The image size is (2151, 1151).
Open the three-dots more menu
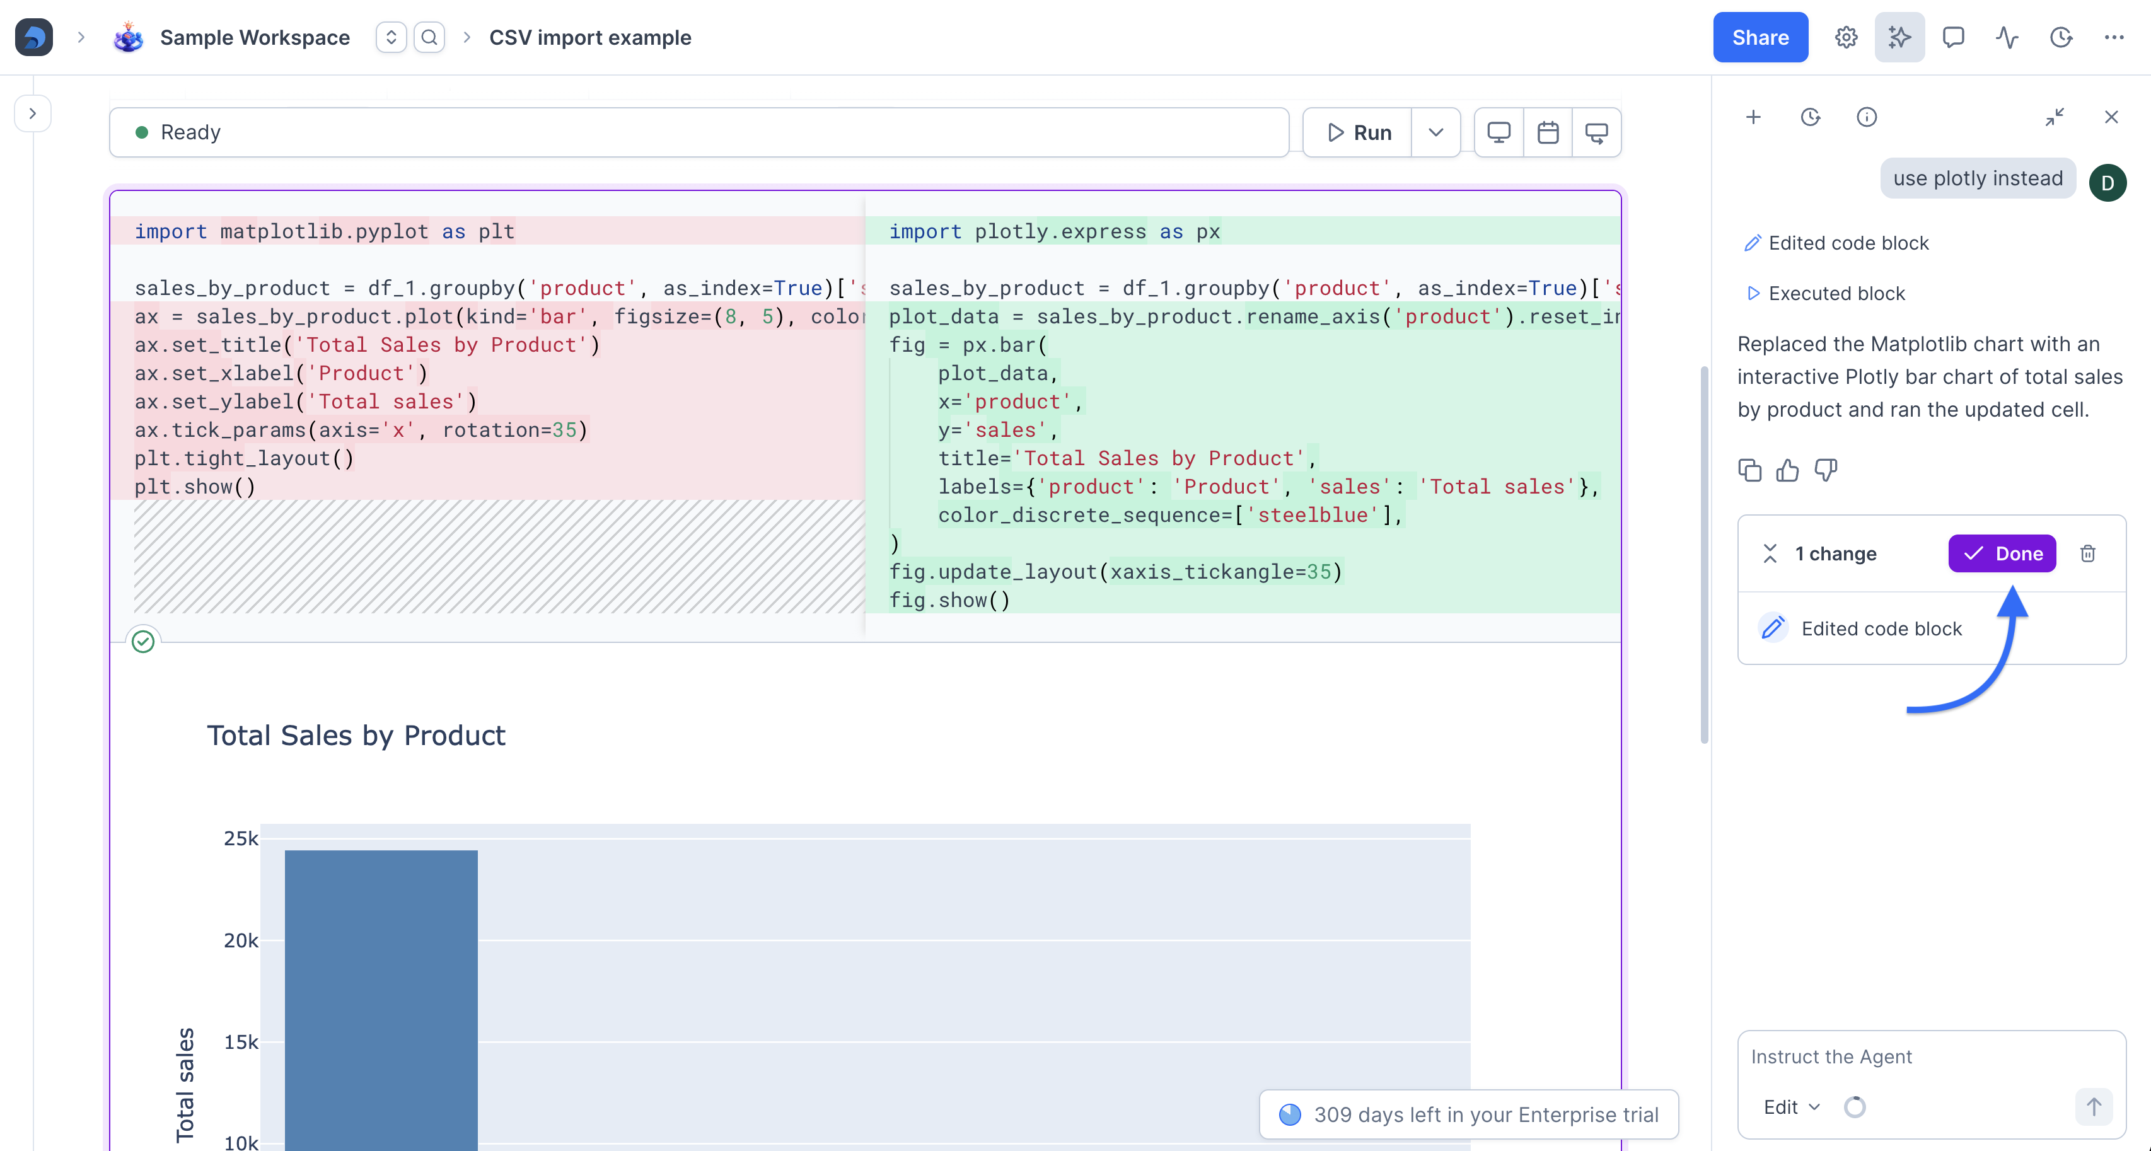[x=2113, y=38]
